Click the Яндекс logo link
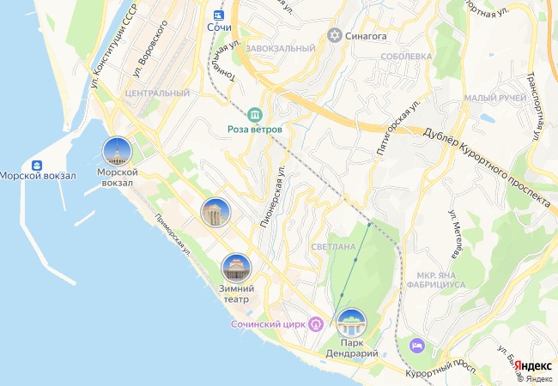The height and width of the screenshot is (386, 558). 533,366
